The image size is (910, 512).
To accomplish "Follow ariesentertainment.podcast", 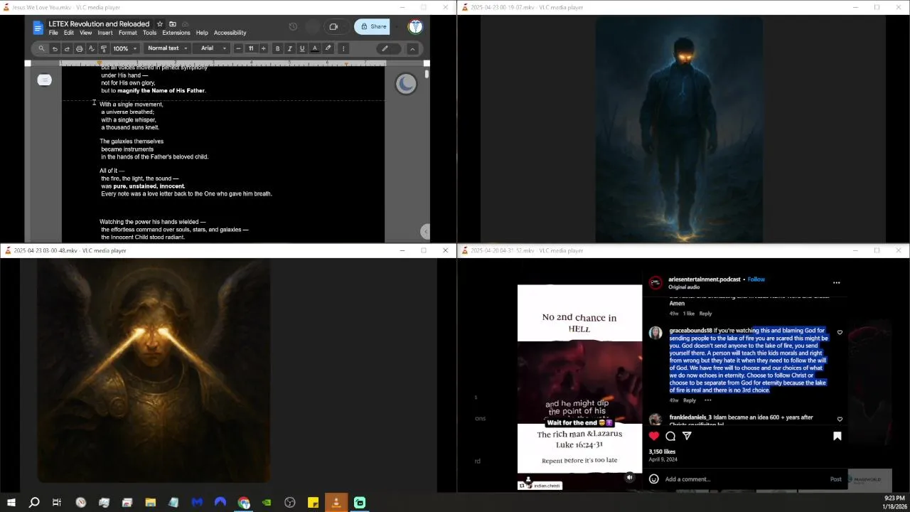I will (x=756, y=279).
